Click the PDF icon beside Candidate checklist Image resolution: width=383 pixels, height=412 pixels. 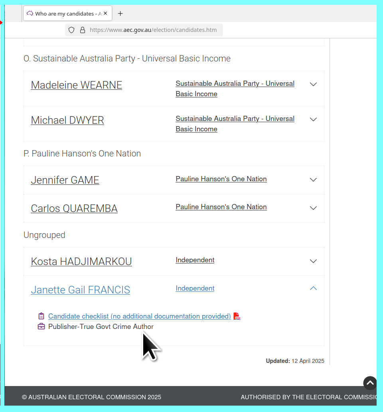(237, 316)
